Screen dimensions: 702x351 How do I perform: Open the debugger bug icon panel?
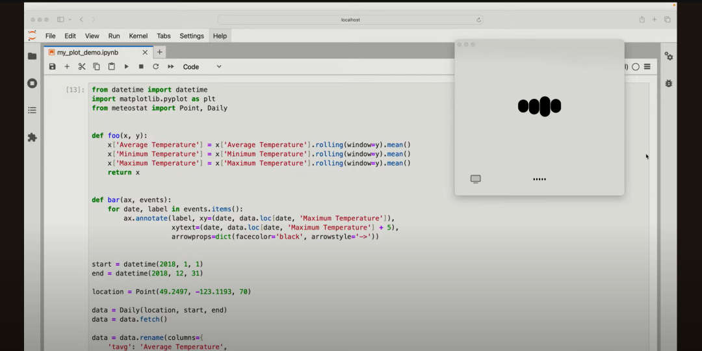click(x=669, y=83)
